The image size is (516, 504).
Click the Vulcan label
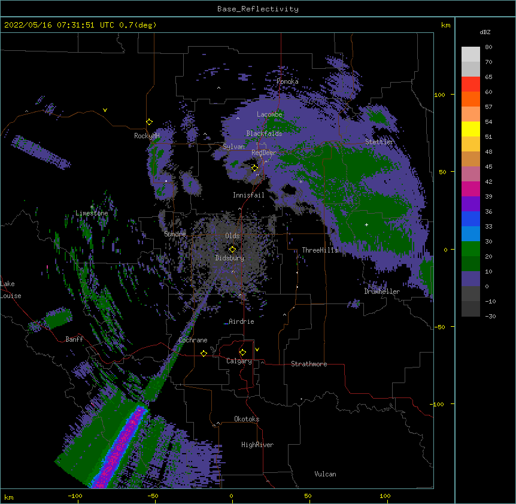(x=325, y=474)
